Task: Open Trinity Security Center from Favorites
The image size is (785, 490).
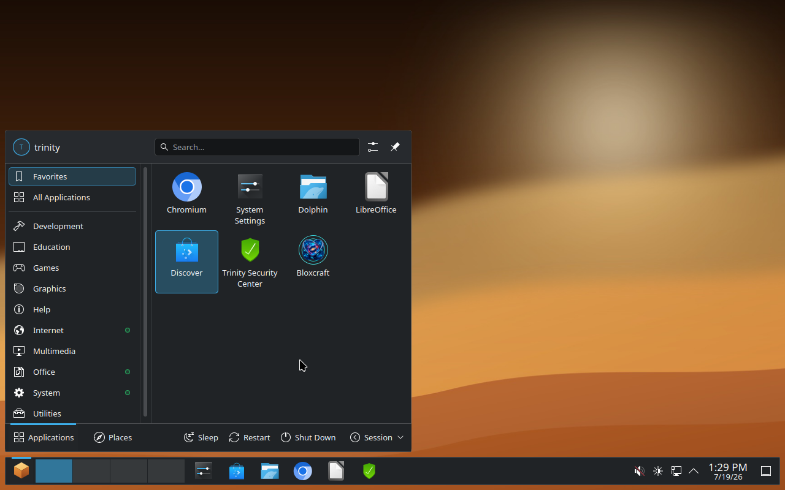Action: pyautogui.click(x=250, y=262)
